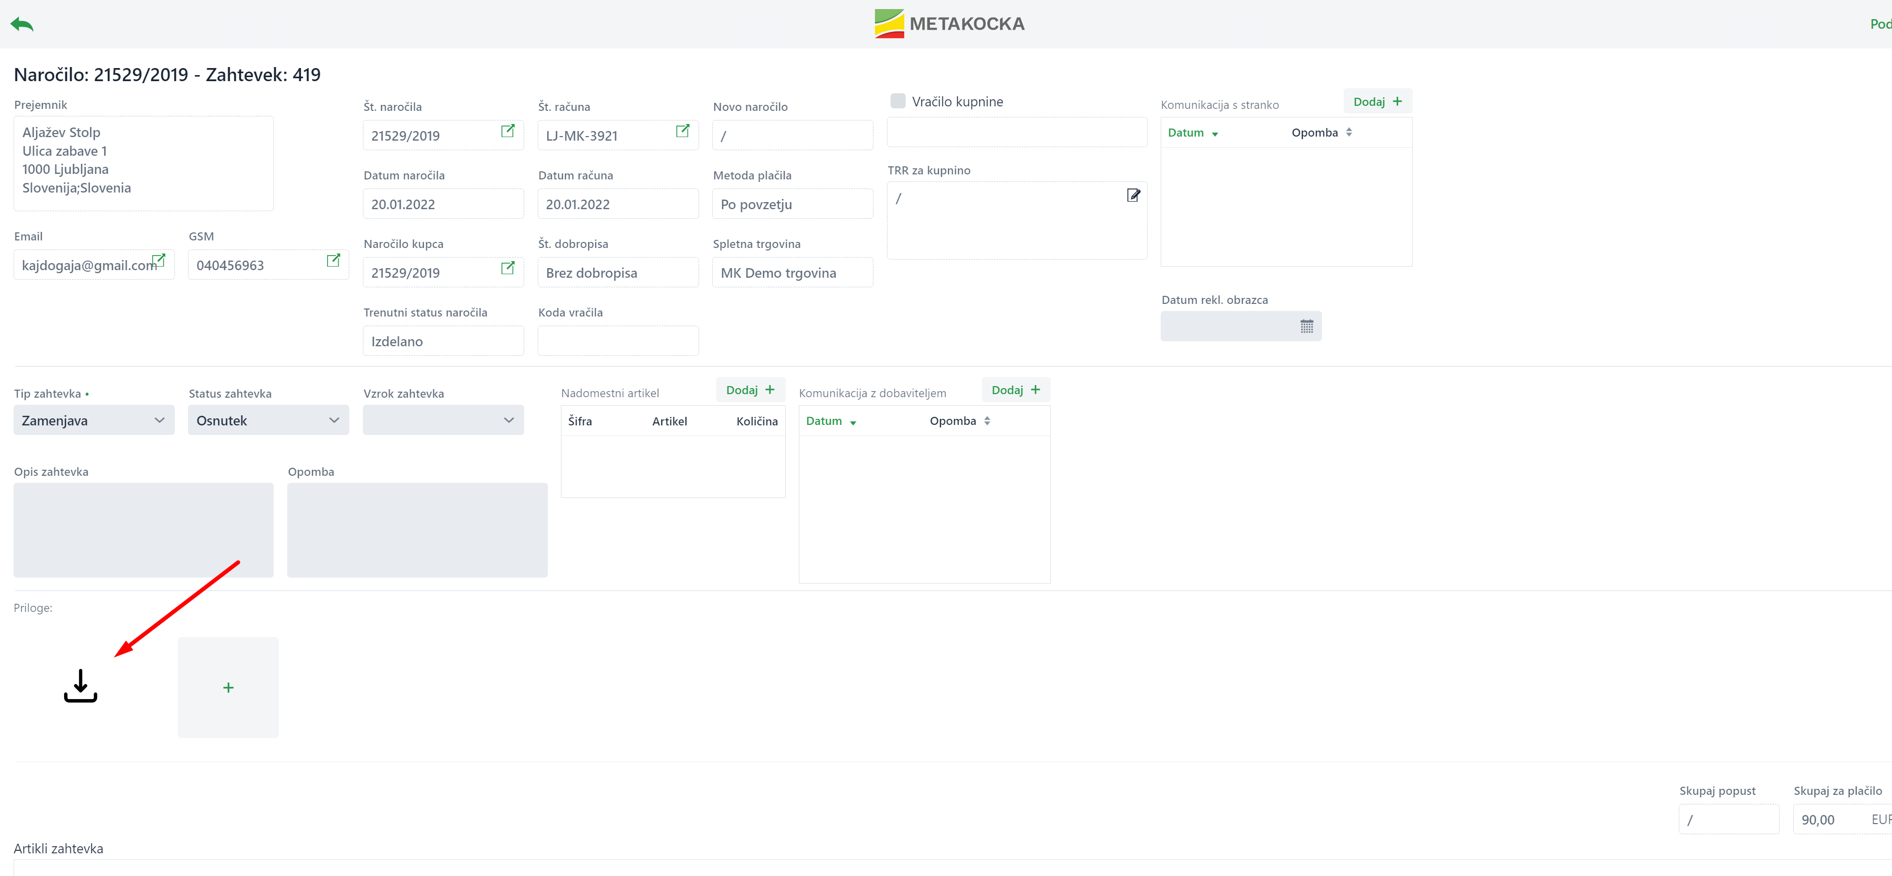Screen dimensions: 1892x876
Task: Add Nadomestni artikel with Dodaj button
Action: (750, 390)
